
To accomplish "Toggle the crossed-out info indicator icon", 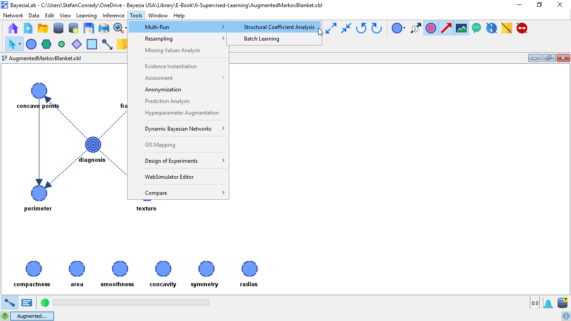I will point(492,29).
